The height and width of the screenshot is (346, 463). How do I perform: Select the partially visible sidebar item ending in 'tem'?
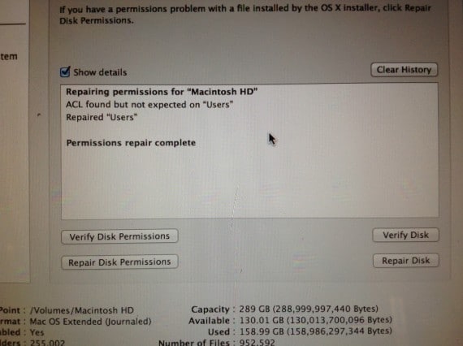(x=9, y=56)
